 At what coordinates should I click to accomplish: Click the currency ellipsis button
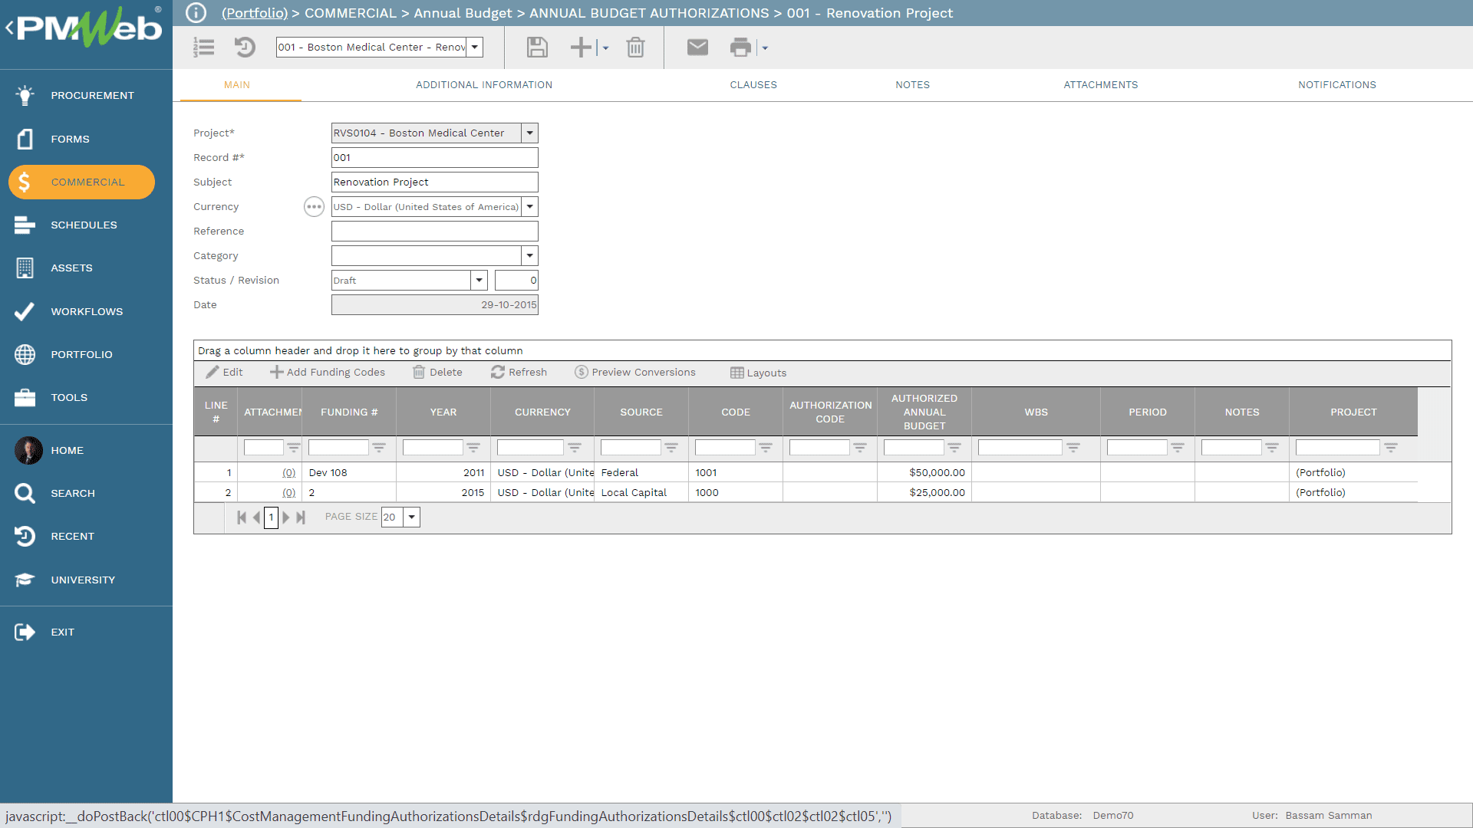(314, 206)
